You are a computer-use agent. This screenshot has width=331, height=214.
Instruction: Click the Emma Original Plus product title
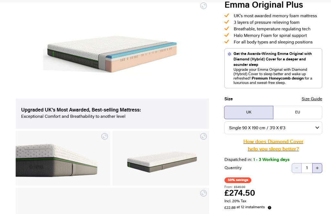pos(264,5)
